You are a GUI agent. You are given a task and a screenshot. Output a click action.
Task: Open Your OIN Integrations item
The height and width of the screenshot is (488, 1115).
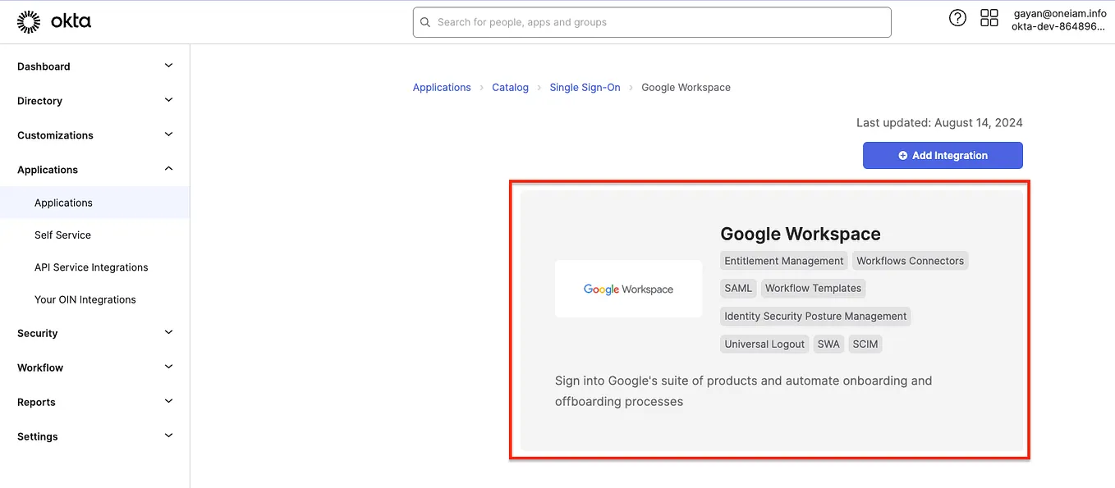(x=85, y=299)
